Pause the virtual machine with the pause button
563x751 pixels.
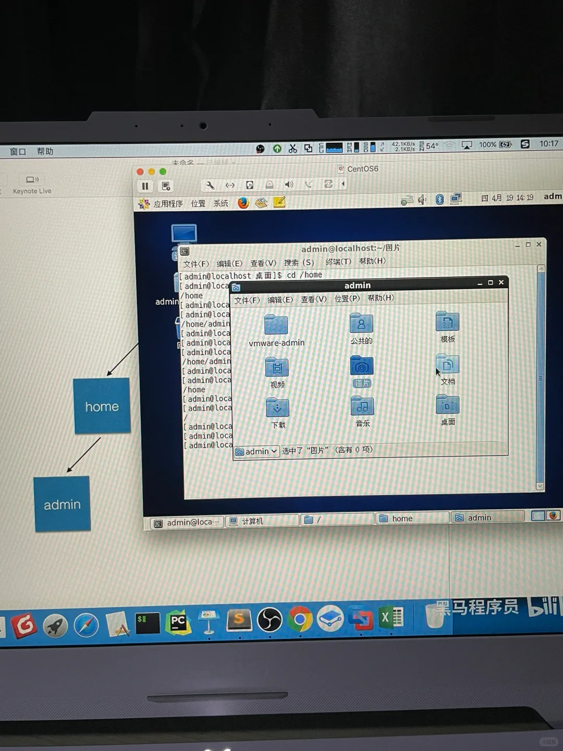145,186
